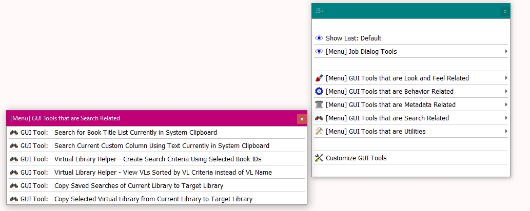The width and height of the screenshot is (530, 211).
Task: Expand the Look and Feel Related submenu arrow
Action: (x=506, y=78)
